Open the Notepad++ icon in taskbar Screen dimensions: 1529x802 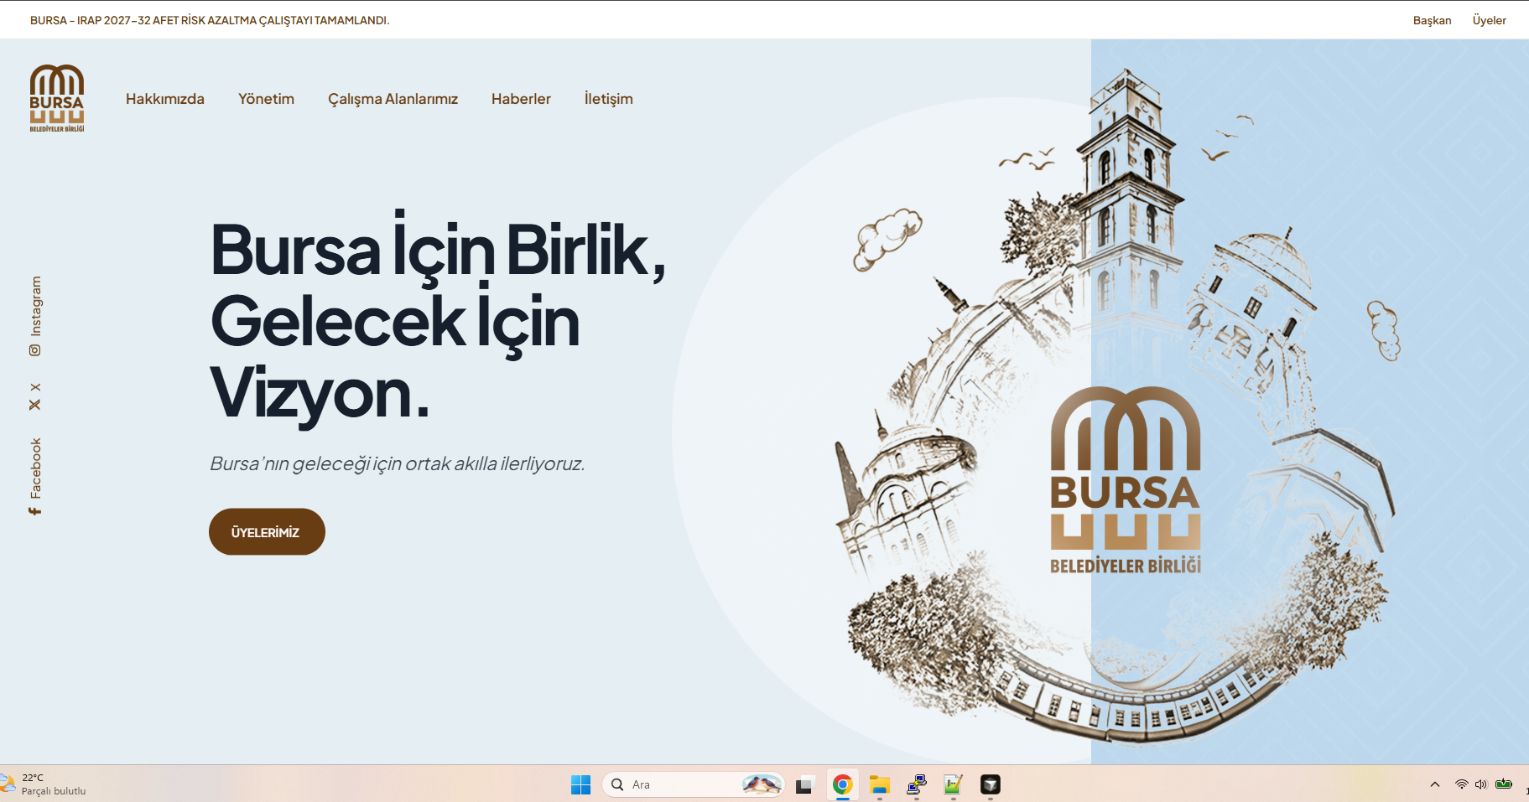coord(954,784)
